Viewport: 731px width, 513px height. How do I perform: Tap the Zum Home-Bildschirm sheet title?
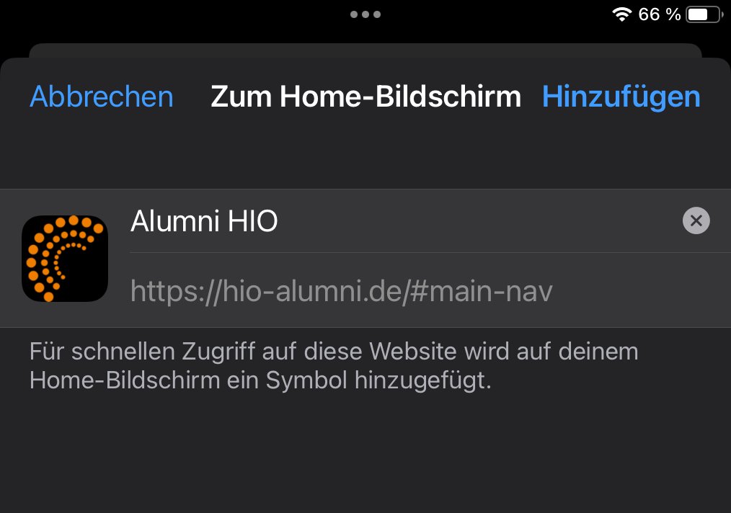(x=365, y=97)
